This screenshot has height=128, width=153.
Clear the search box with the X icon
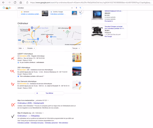[72, 8]
